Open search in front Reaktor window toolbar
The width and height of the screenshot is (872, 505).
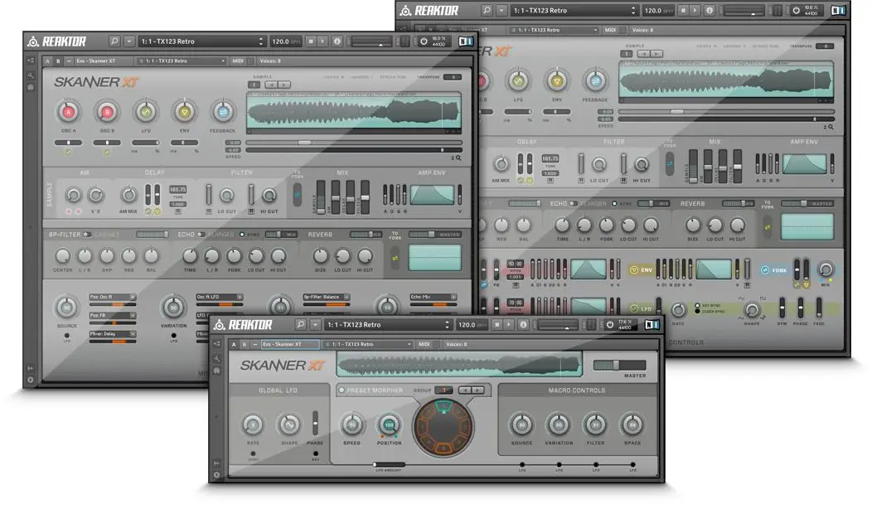(x=301, y=325)
